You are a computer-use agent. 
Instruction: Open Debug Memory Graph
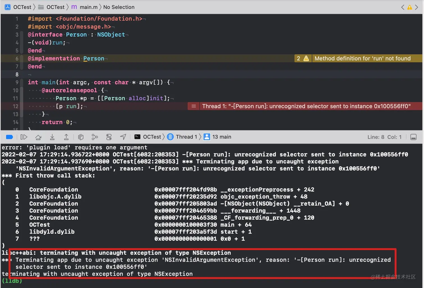[x=95, y=137]
